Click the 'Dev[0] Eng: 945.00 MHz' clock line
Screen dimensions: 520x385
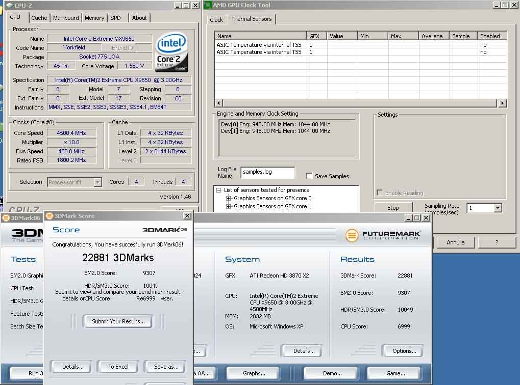pyautogui.click(x=275, y=124)
